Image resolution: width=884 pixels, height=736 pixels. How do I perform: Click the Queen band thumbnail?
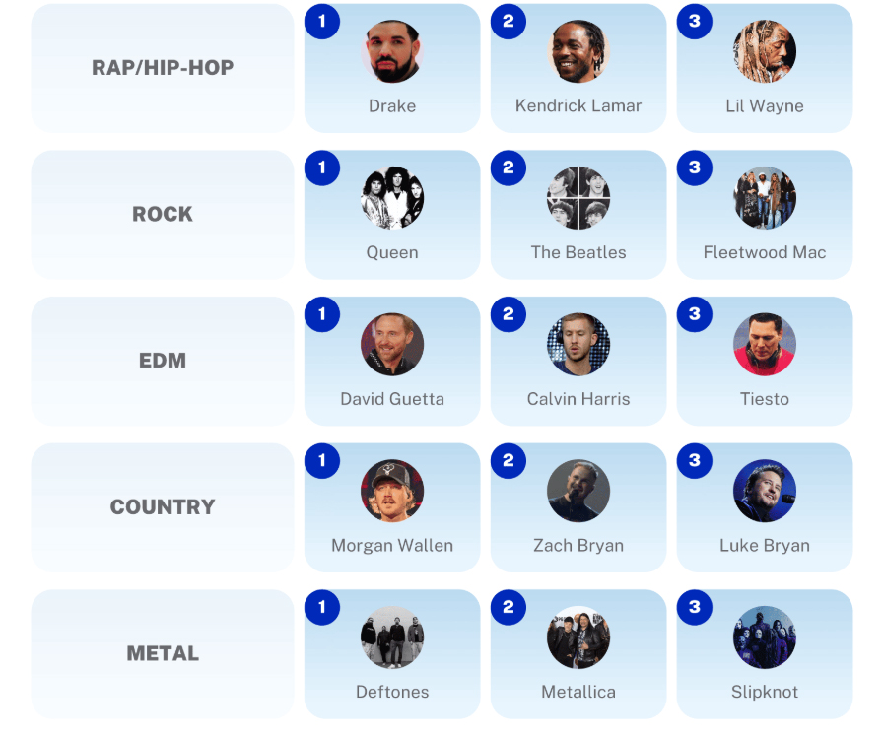pos(392,198)
